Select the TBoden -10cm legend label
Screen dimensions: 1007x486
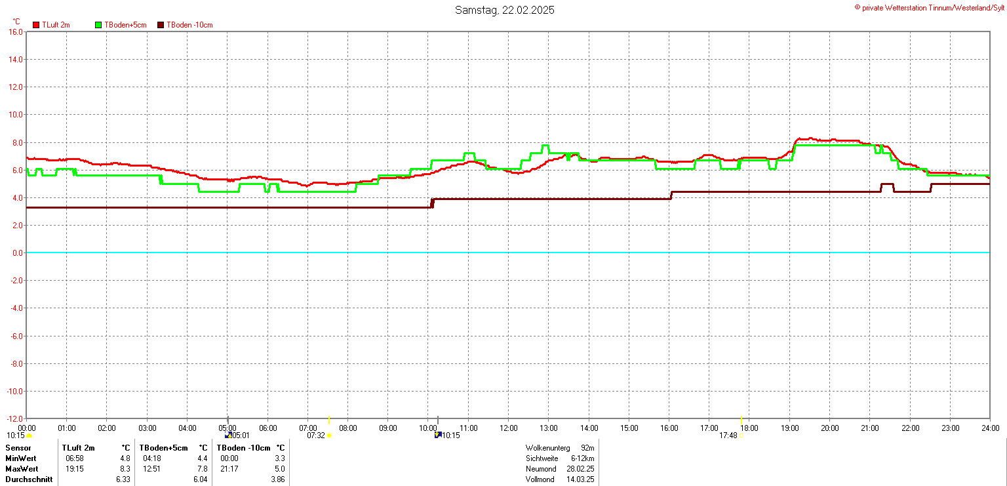pyautogui.click(x=189, y=25)
